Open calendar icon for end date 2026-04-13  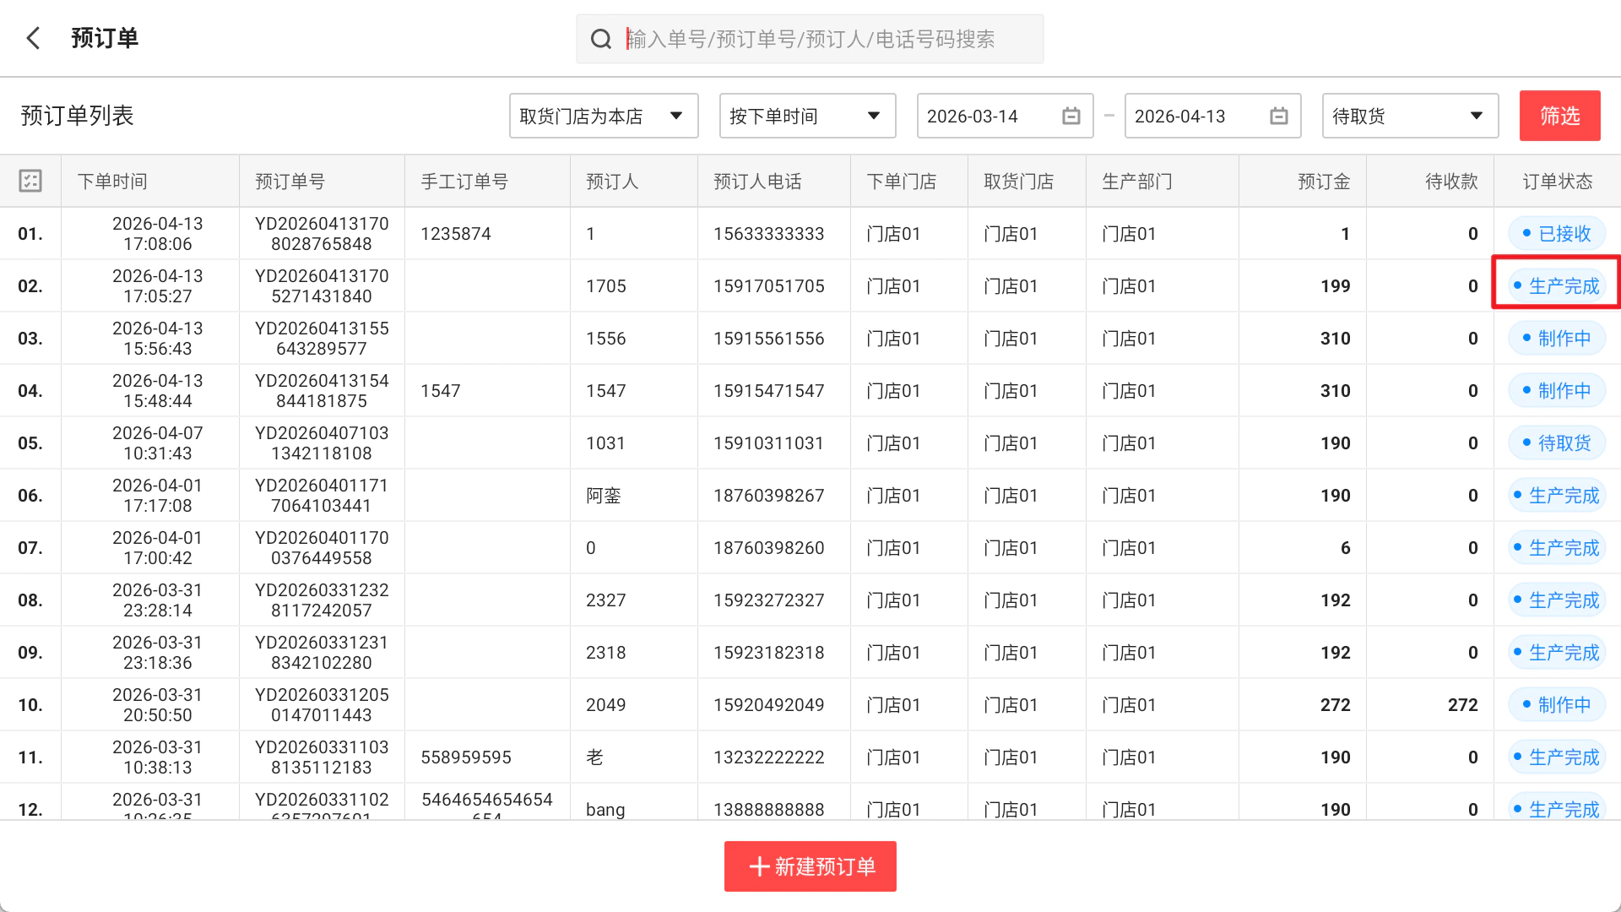(x=1278, y=116)
